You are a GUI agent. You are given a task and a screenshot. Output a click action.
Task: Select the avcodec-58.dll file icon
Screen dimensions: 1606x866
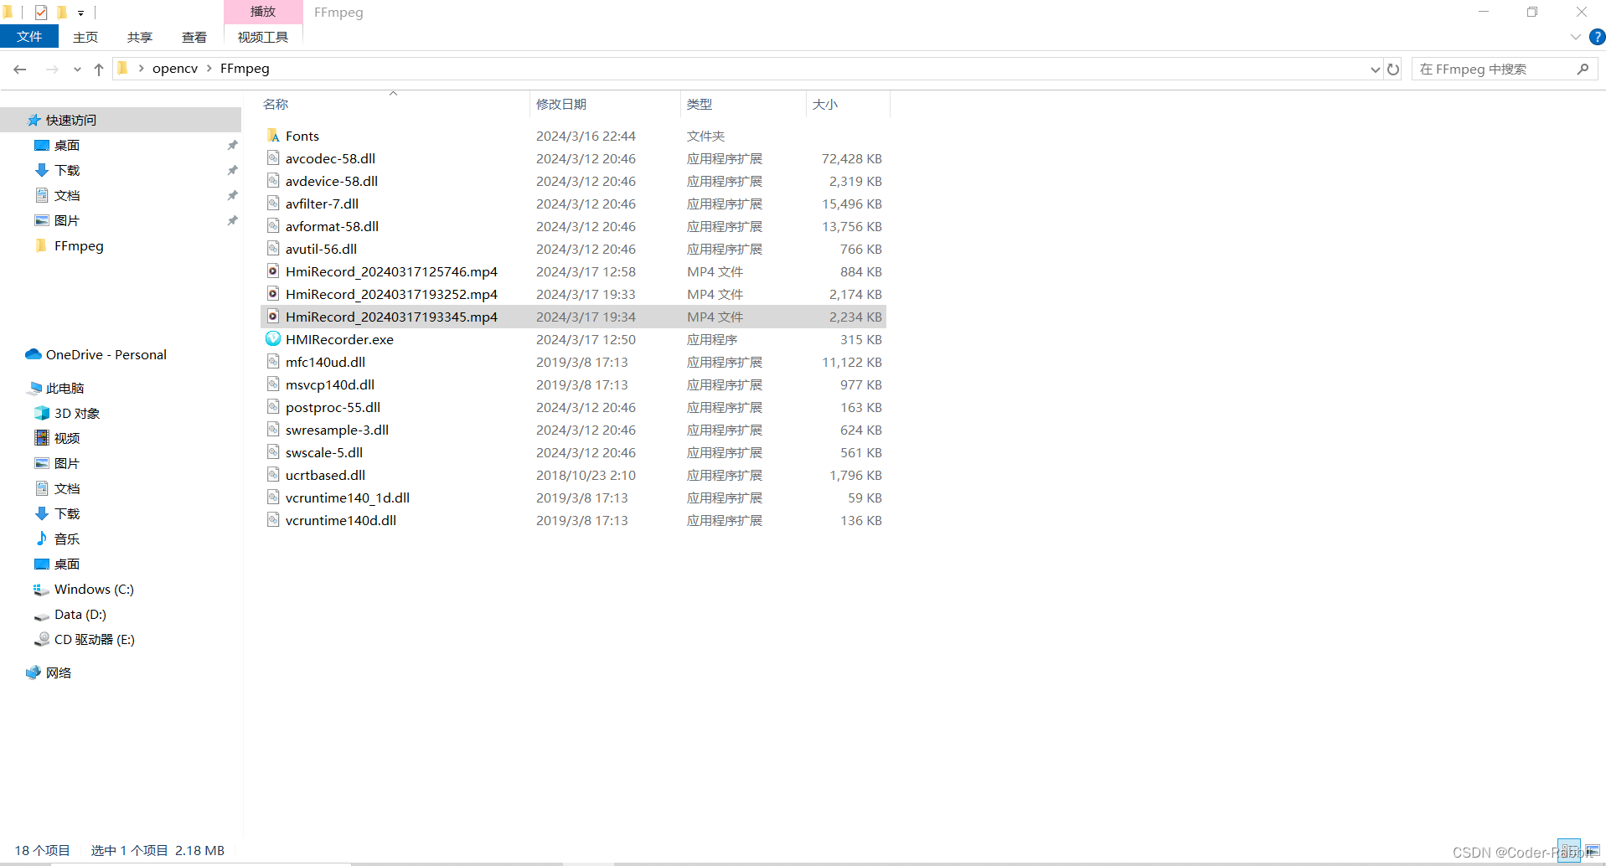pyautogui.click(x=273, y=158)
